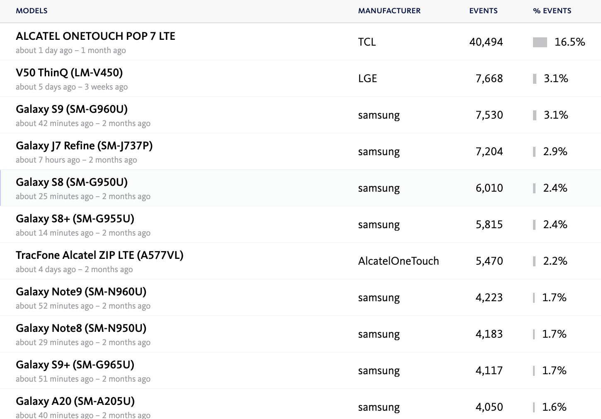The image size is (601, 419).
Task: Click the 4,223 events value
Action: pyautogui.click(x=489, y=297)
